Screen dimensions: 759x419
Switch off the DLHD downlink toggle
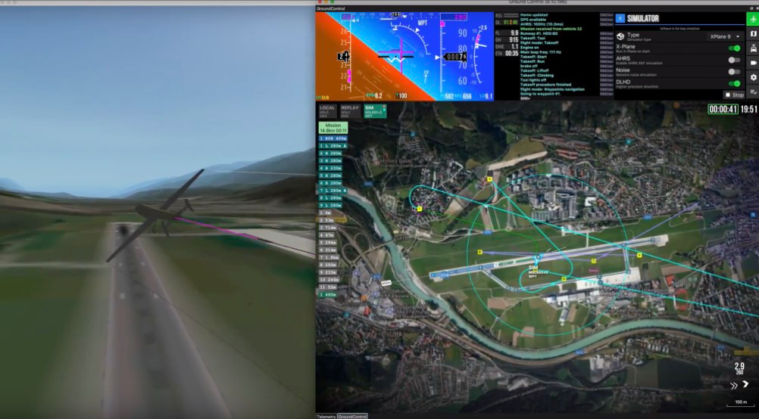pyautogui.click(x=733, y=83)
